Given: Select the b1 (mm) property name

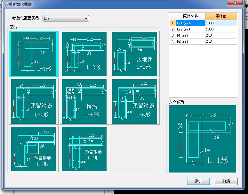Looking at the screenshot, I should (191, 35).
